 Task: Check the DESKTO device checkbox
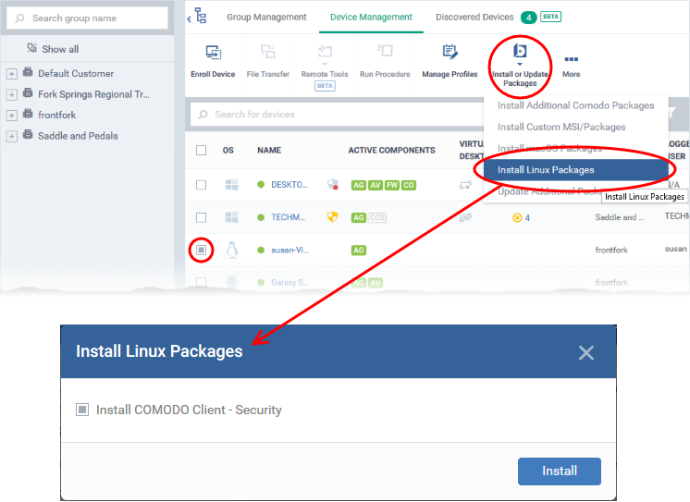pos(201,185)
